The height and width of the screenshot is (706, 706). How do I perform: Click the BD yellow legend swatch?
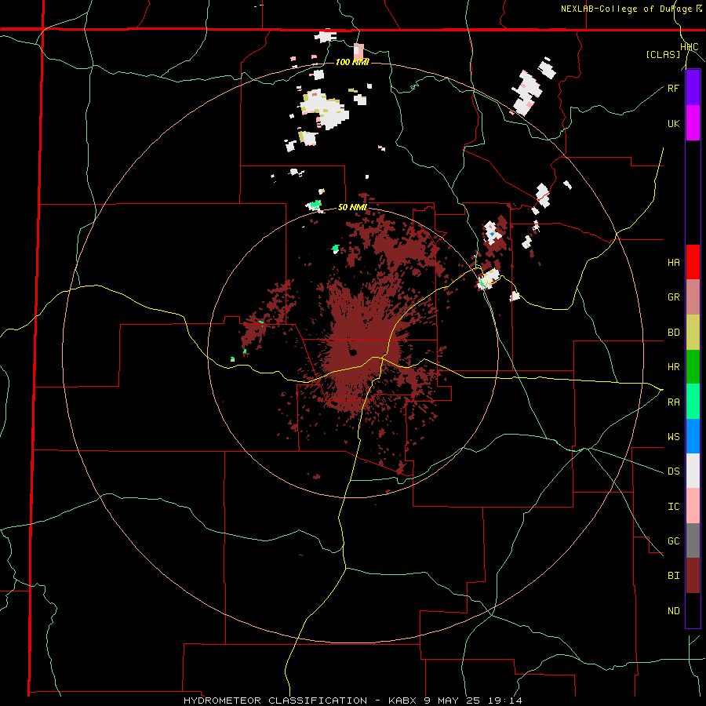click(693, 333)
